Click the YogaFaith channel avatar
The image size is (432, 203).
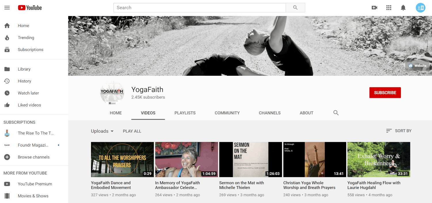coord(112,93)
